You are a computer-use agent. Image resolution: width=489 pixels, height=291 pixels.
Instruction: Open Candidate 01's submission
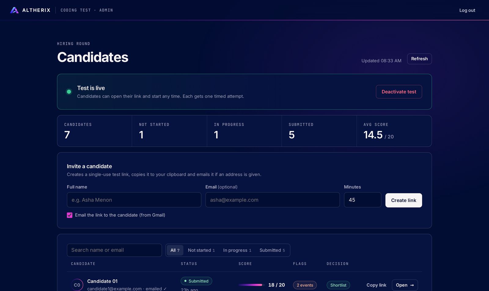(405, 285)
